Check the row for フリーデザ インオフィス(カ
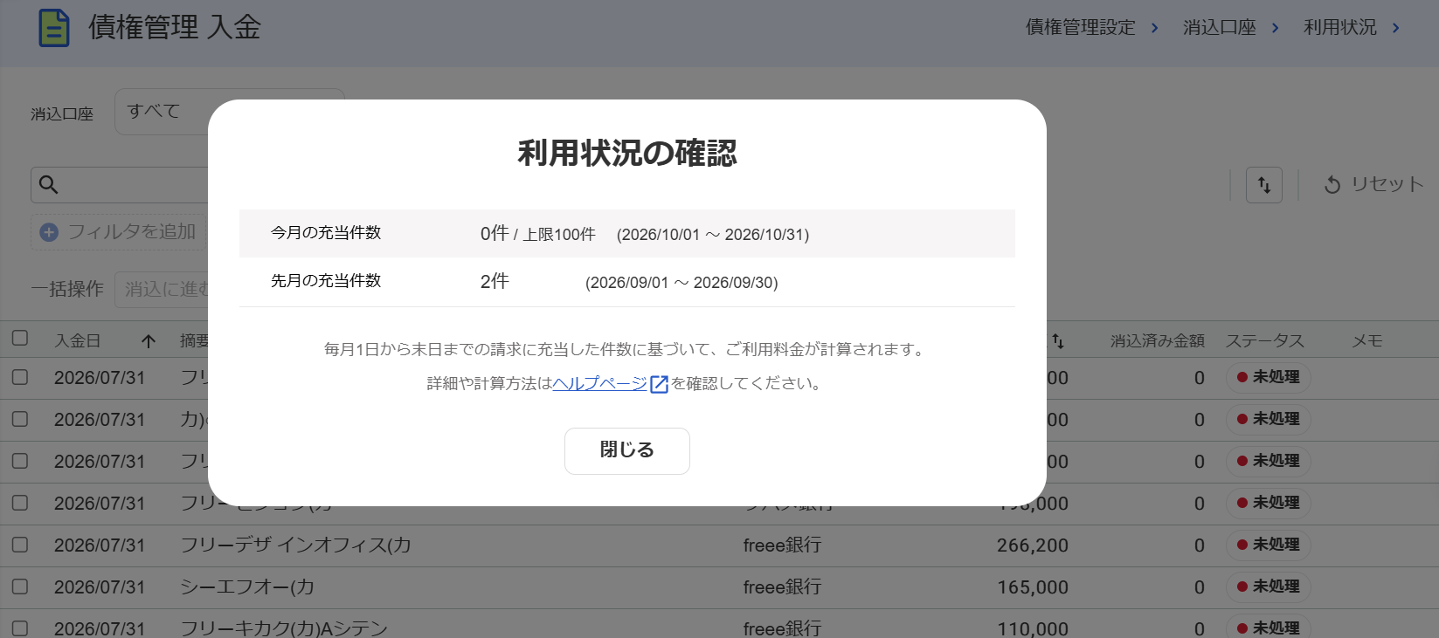The height and width of the screenshot is (638, 1439). point(20,545)
